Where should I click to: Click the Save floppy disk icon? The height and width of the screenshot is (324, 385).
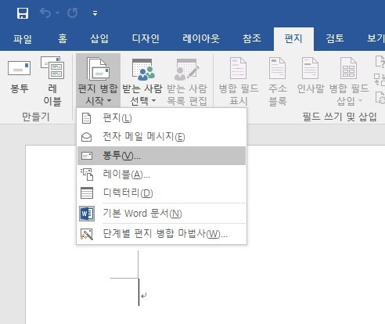tap(23, 13)
